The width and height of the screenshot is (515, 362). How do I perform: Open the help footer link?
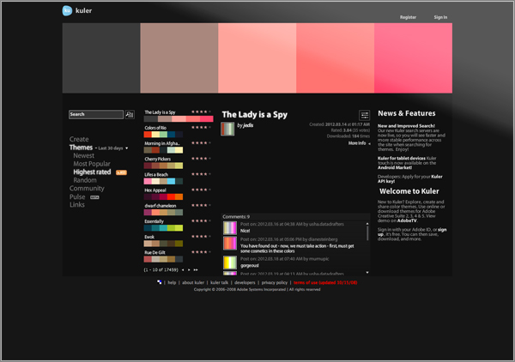point(172,282)
